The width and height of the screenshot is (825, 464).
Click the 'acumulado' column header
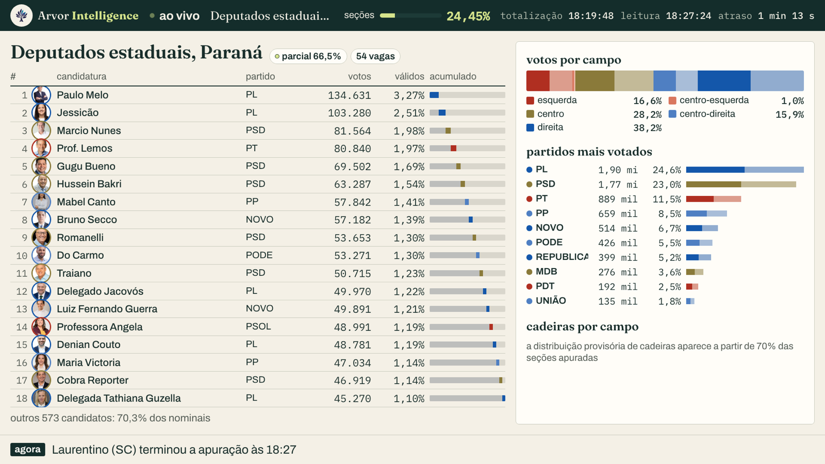pos(453,76)
